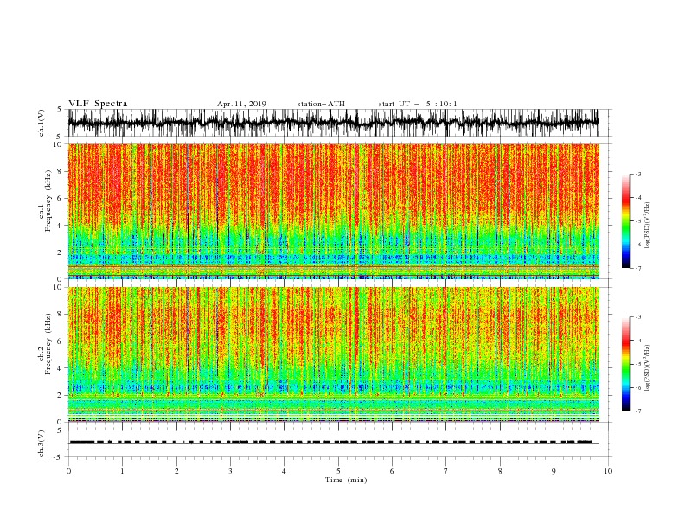
Task: Click the time axis tick "10"
Action: (608, 471)
